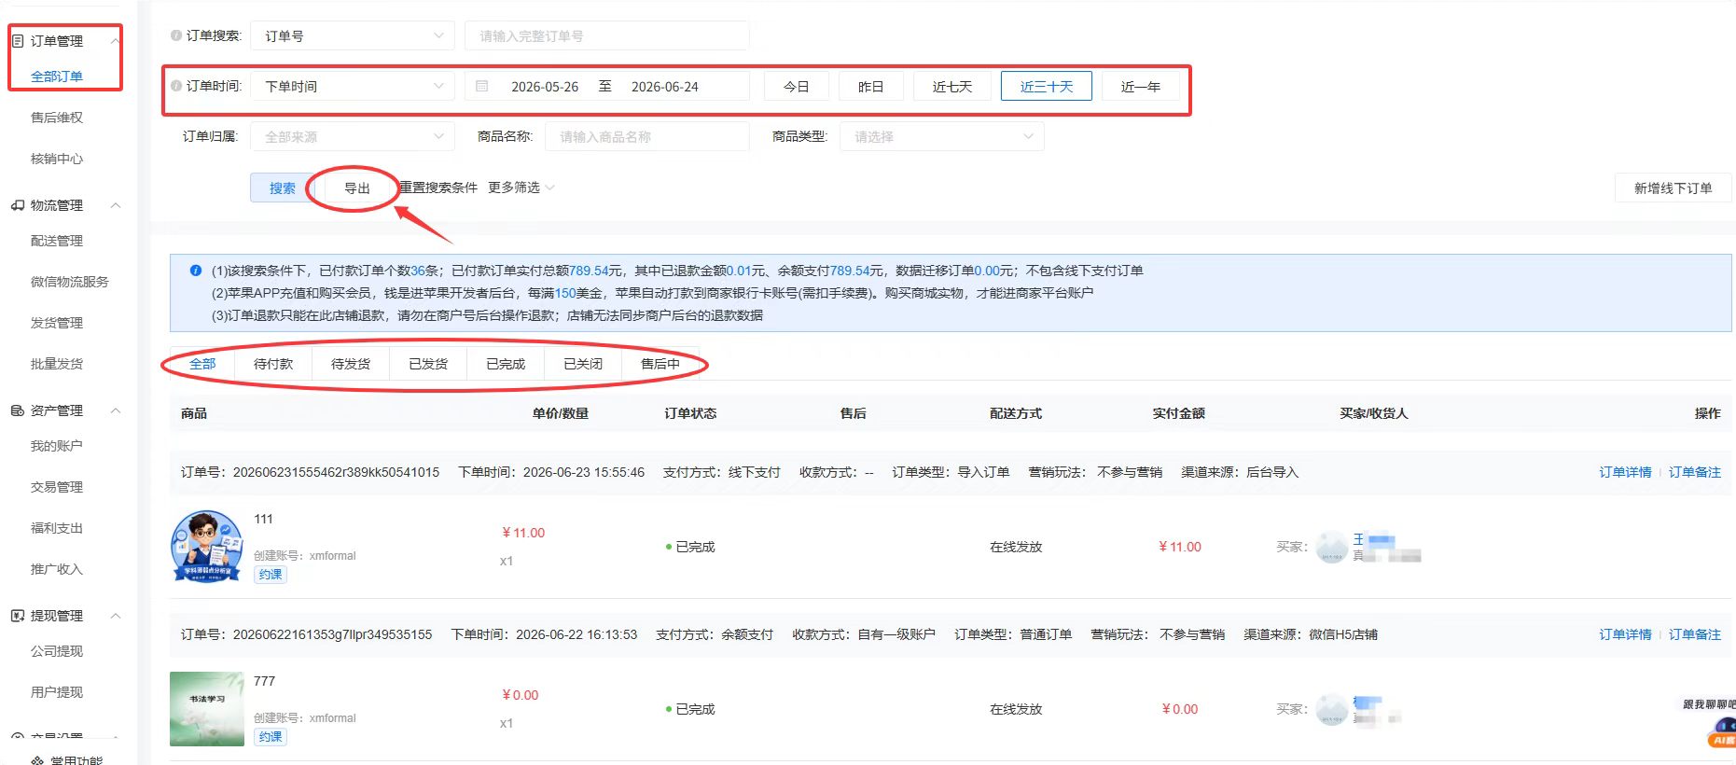1736x765 pixels.
Task: Open 订单备注 for order ending 349535155
Action: 1695,634
